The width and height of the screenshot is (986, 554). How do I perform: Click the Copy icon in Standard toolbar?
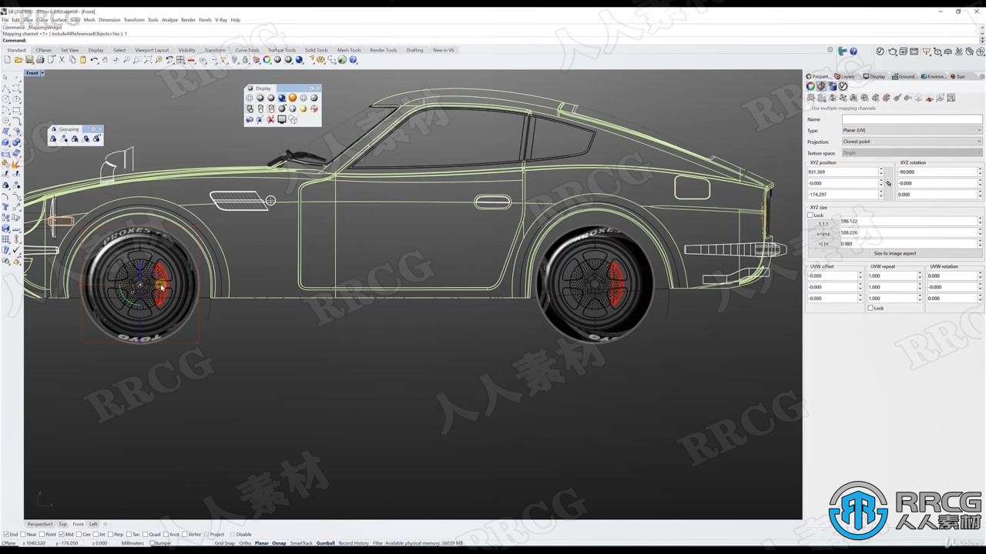pos(72,59)
